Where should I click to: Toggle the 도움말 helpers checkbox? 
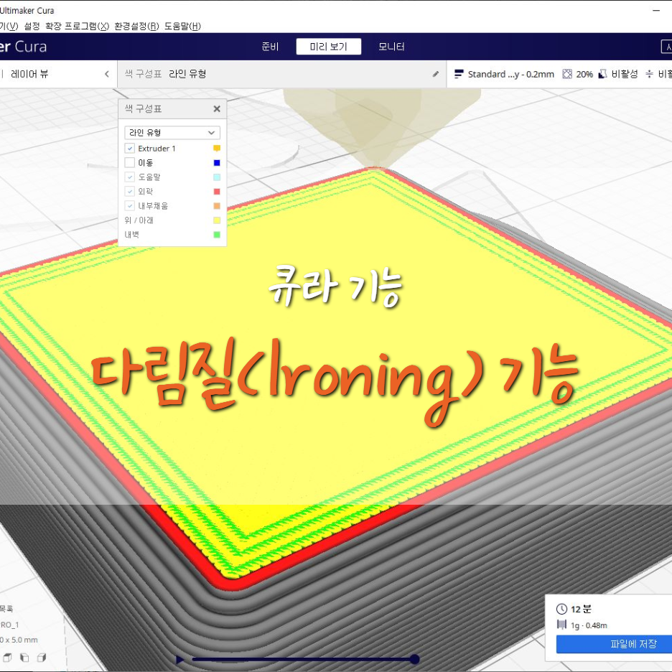(129, 177)
